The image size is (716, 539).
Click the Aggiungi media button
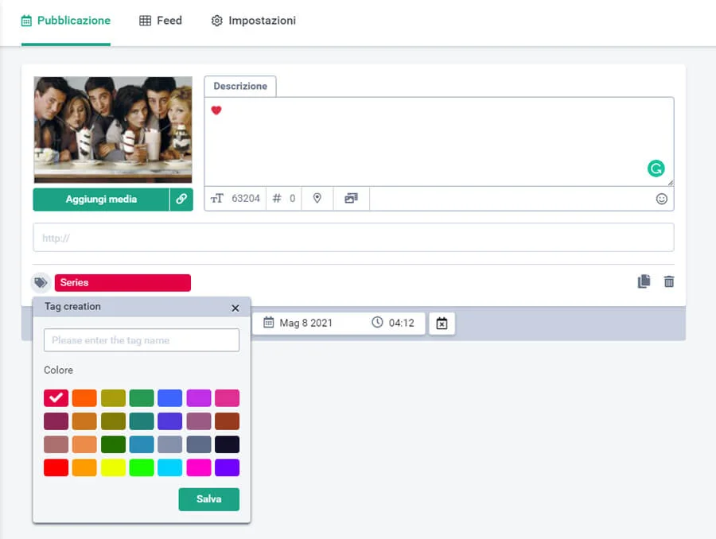click(101, 200)
